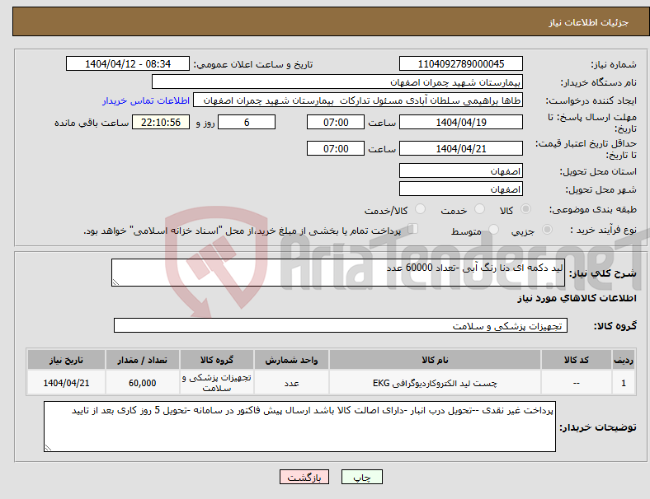This screenshot has width=650, height=499.
Task: Click the تعداد / مقدار column header
Action: [142, 360]
